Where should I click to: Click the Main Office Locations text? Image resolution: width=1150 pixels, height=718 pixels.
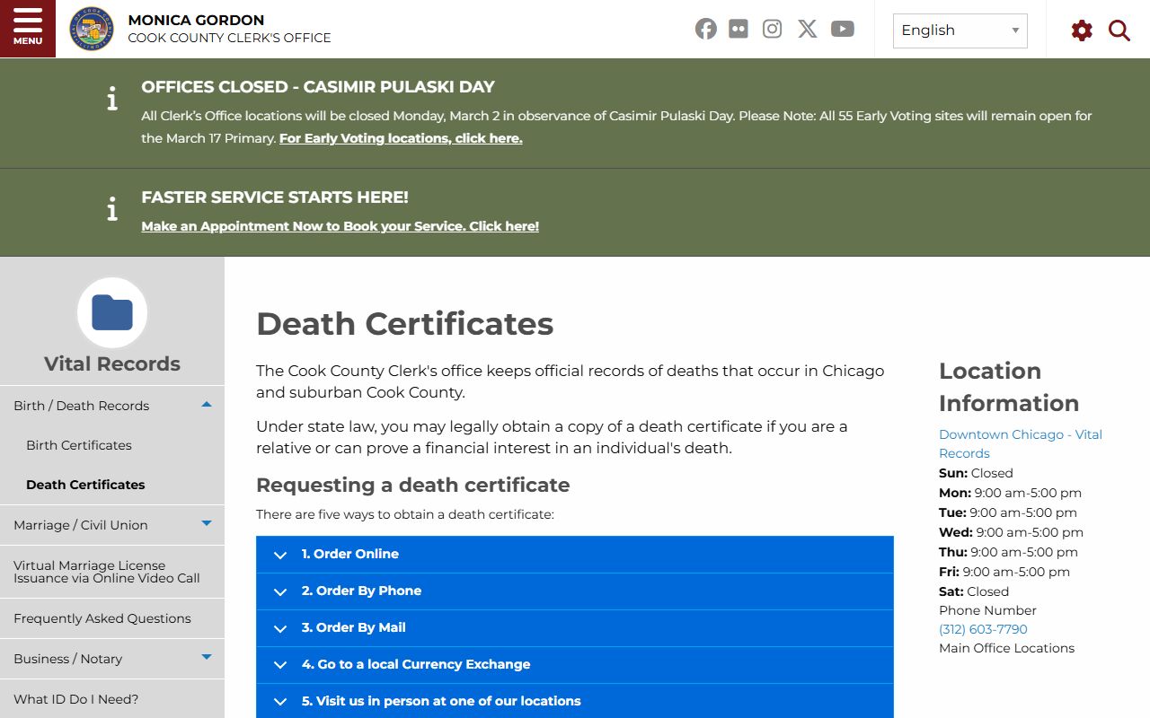click(1007, 648)
